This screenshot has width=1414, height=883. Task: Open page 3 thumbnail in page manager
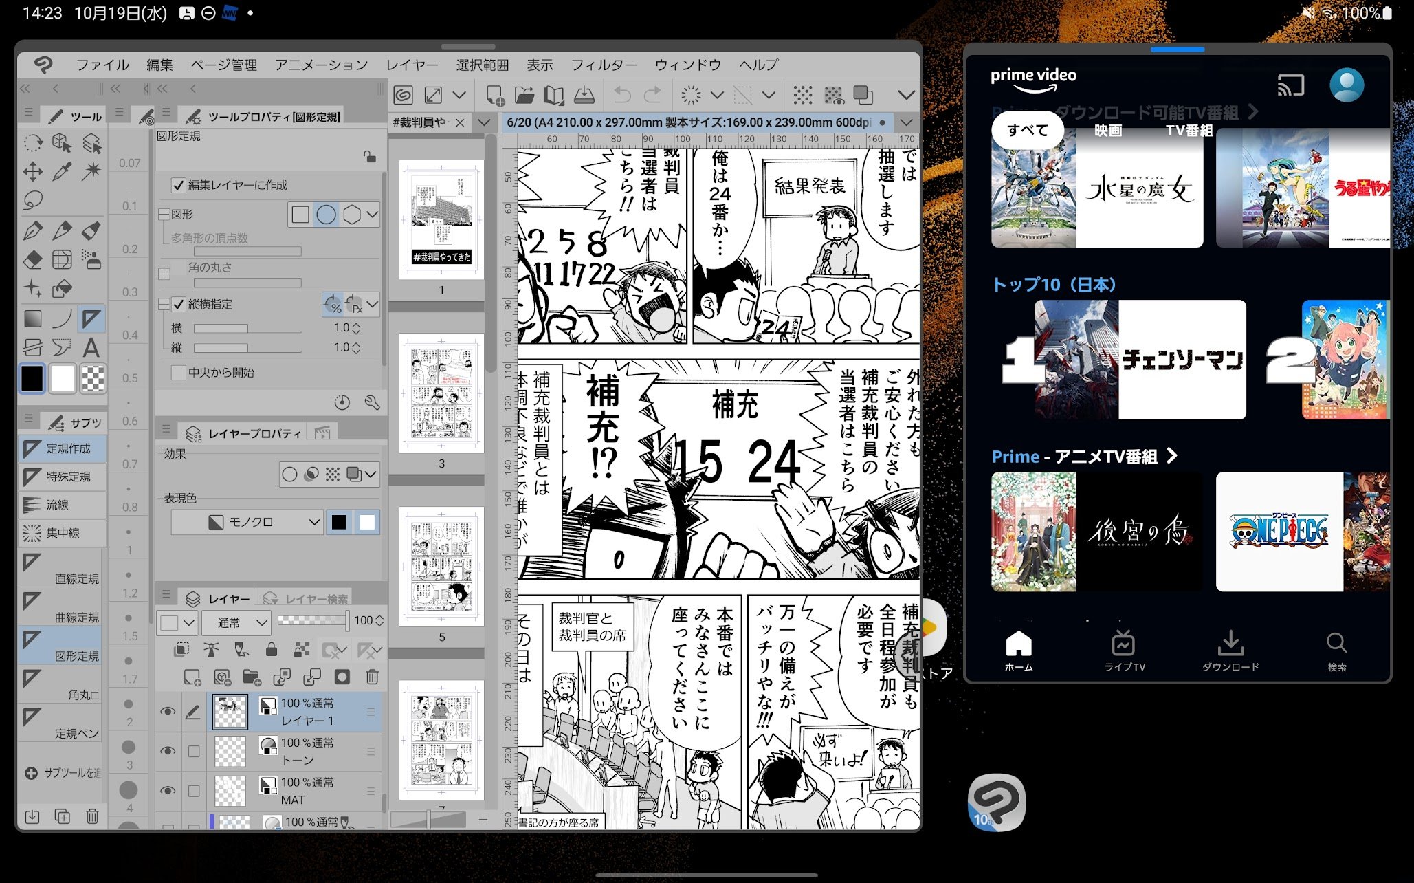tap(441, 393)
